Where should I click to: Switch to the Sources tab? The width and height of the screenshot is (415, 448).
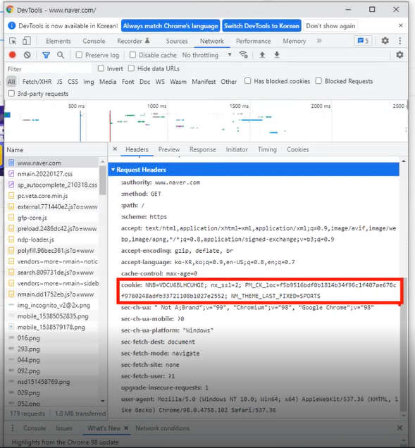click(177, 41)
